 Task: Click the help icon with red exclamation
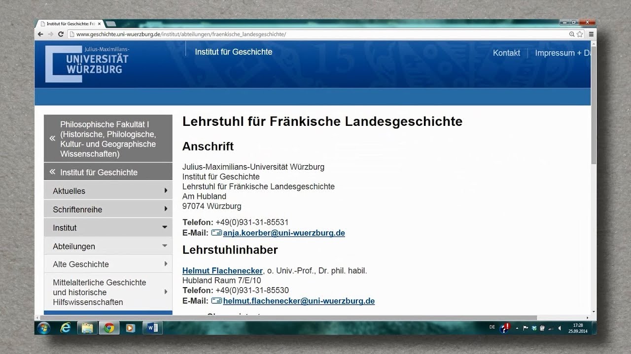coord(505,327)
